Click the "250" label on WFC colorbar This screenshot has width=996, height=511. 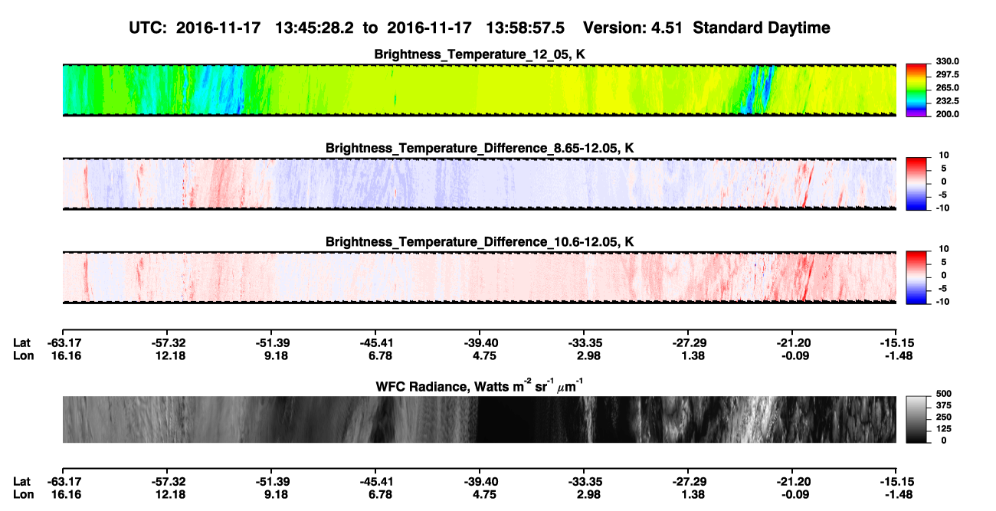pos(944,417)
